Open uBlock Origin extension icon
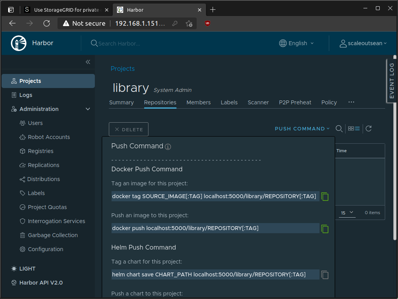This screenshot has height=299, width=398. (x=208, y=23)
